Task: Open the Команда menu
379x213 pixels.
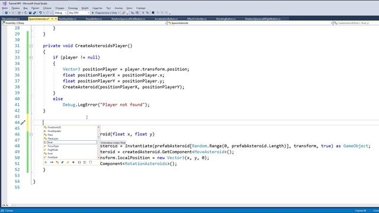Action: tap(72, 8)
